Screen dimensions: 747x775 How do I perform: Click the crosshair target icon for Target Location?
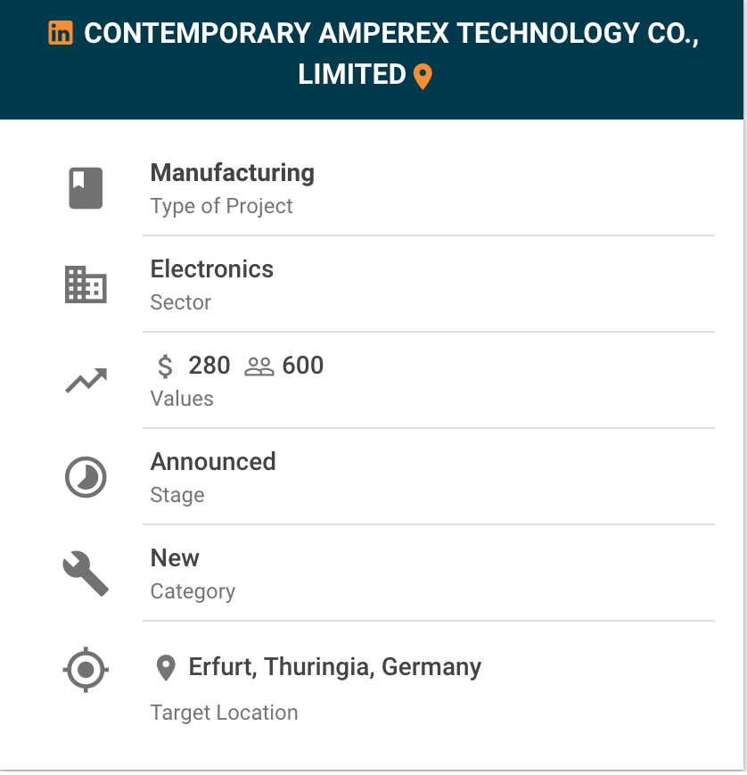pyautogui.click(x=86, y=670)
